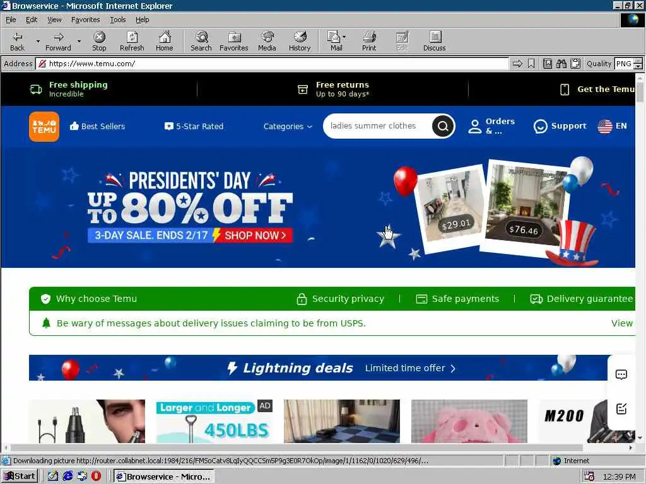The image size is (646, 484).
Task: Open the Favorites menu
Action: click(x=85, y=20)
